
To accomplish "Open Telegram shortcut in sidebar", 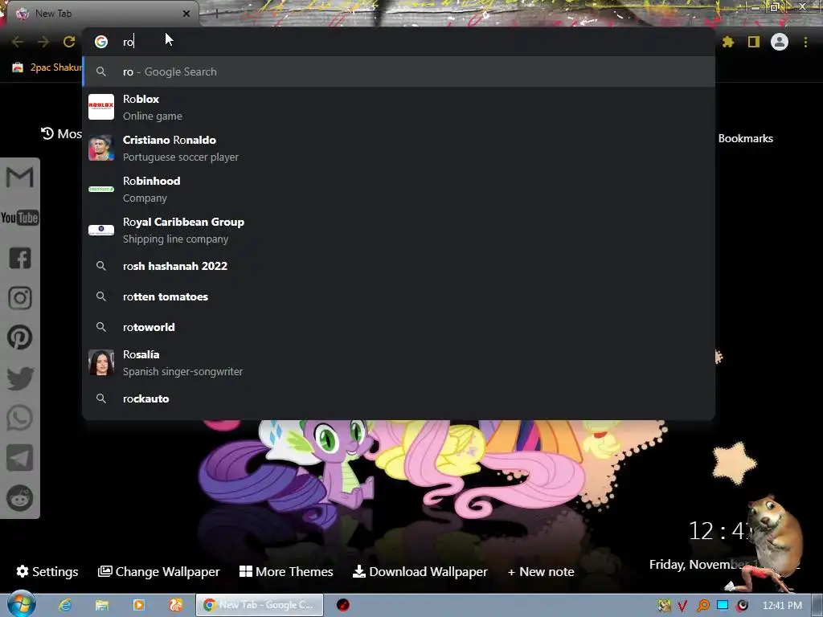I will [x=20, y=458].
